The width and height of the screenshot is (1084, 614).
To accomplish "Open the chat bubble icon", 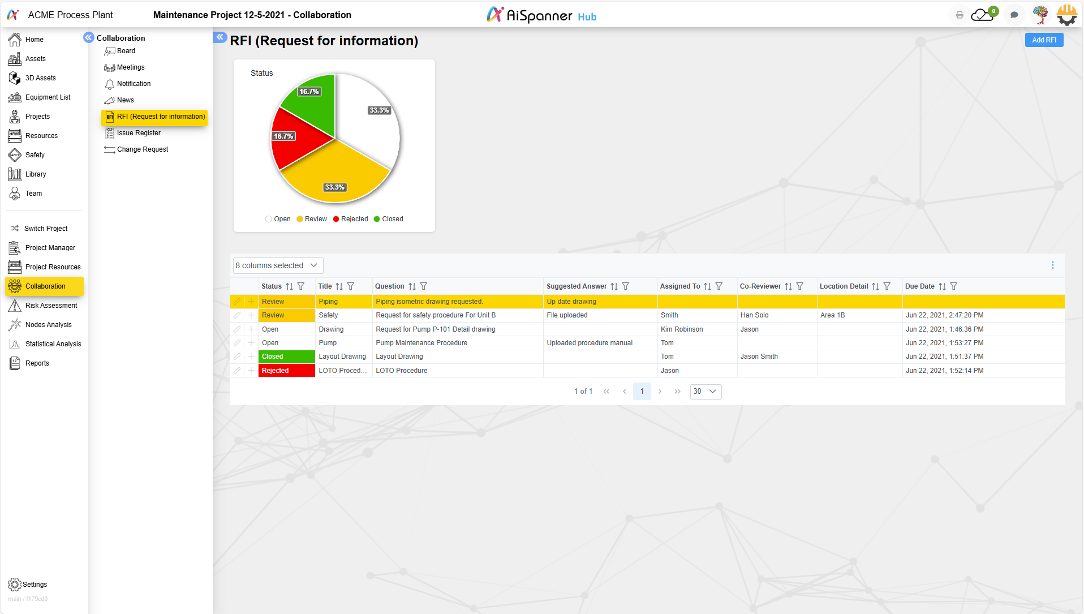I will click(x=1014, y=15).
